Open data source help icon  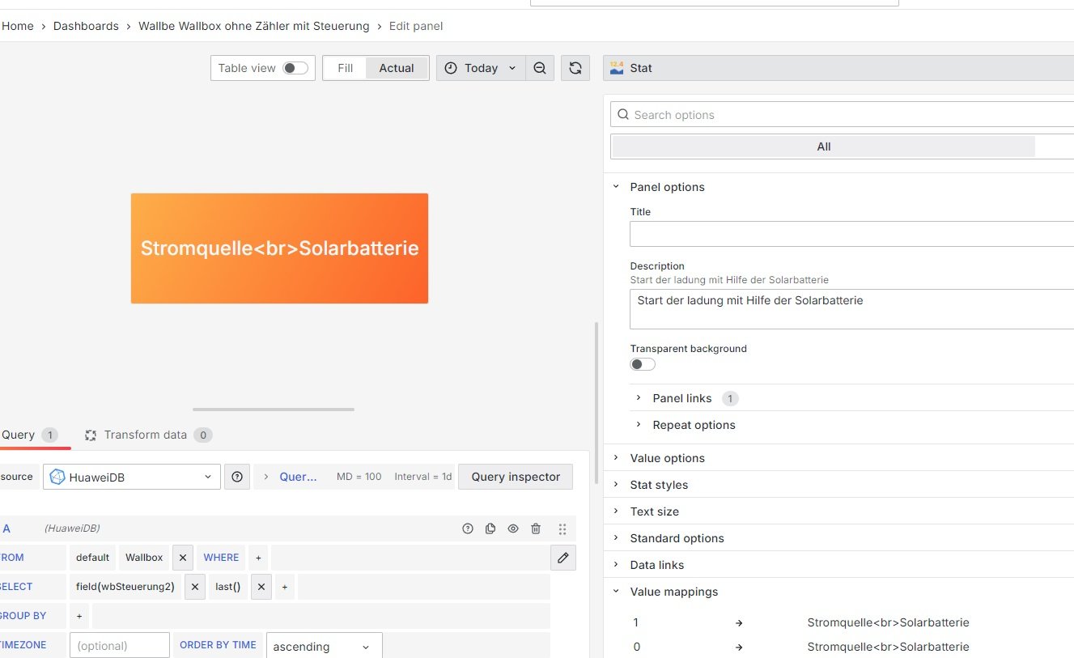coord(237,477)
